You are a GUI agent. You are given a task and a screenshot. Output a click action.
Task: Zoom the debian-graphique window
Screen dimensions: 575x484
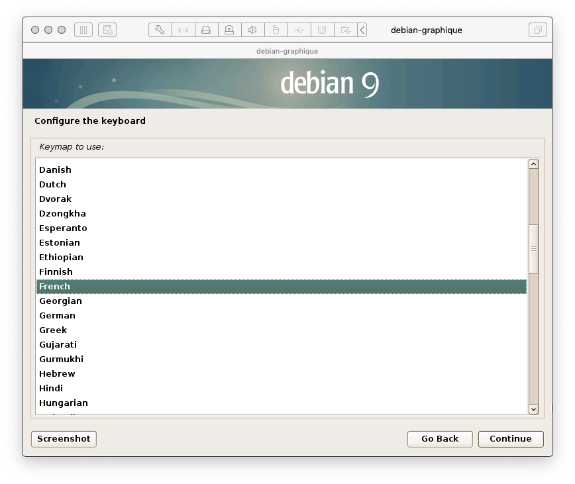point(62,30)
